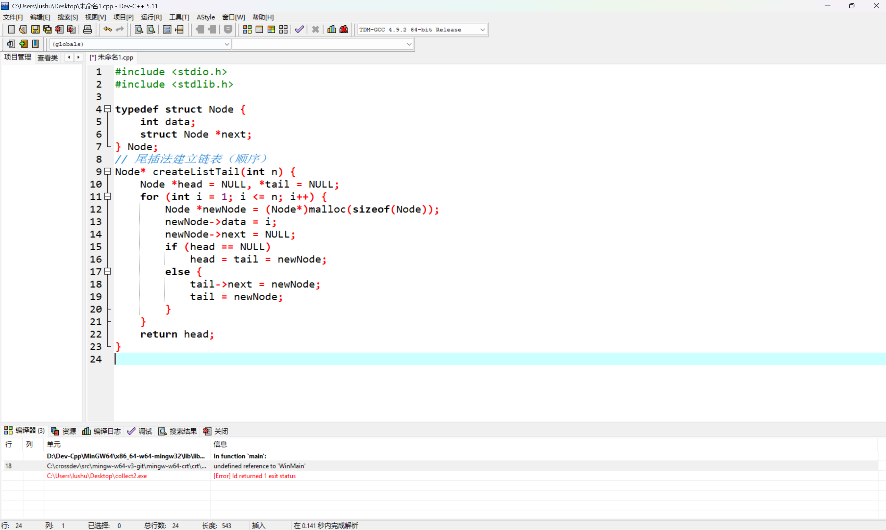Click the Save All toolbar icon

coord(47,30)
